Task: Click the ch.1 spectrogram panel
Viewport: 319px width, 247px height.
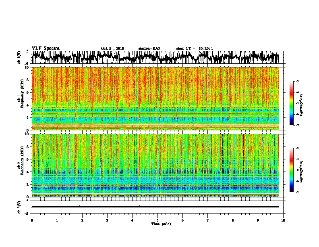Action: coord(155,98)
